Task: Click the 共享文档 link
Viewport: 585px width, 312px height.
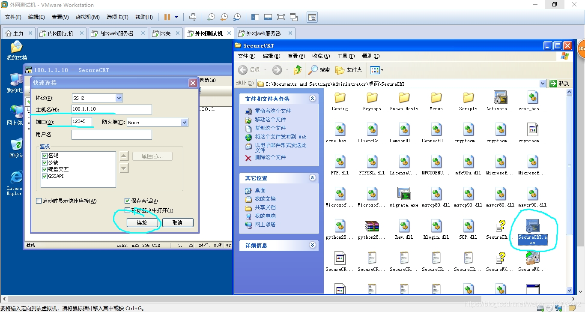Action: pyautogui.click(x=265, y=207)
